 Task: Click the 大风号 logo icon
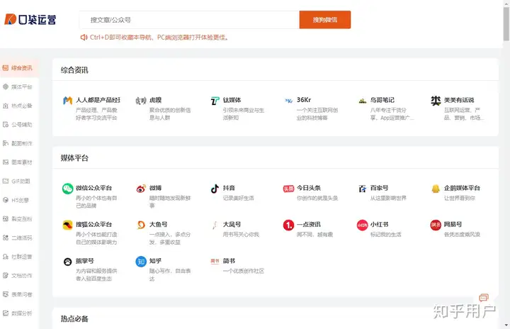[x=215, y=225]
